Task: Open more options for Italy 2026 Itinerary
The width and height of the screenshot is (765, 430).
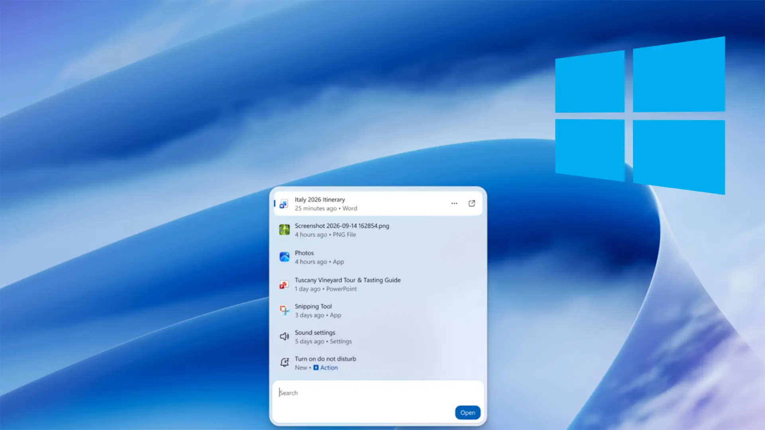Action: click(x=454, y=203)
